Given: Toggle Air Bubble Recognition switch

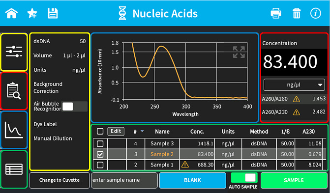Looking at the screenshot, I should [x=74, y=107].
